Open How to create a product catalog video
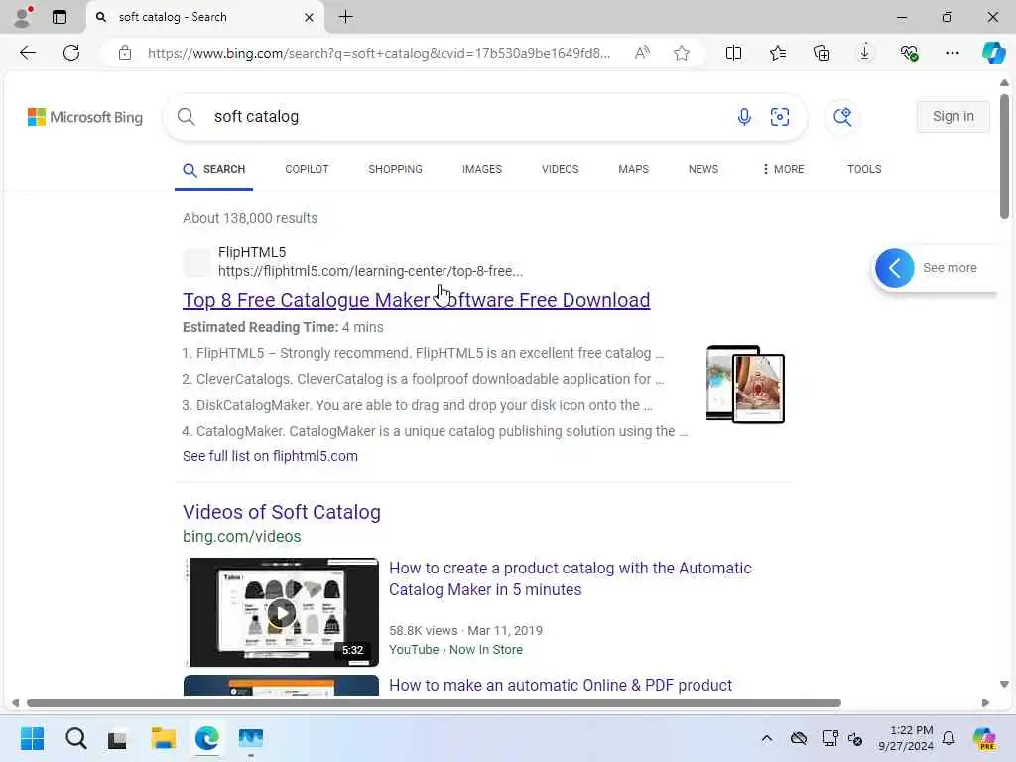Screen dimensions: 1016x762 click(571, 578)
